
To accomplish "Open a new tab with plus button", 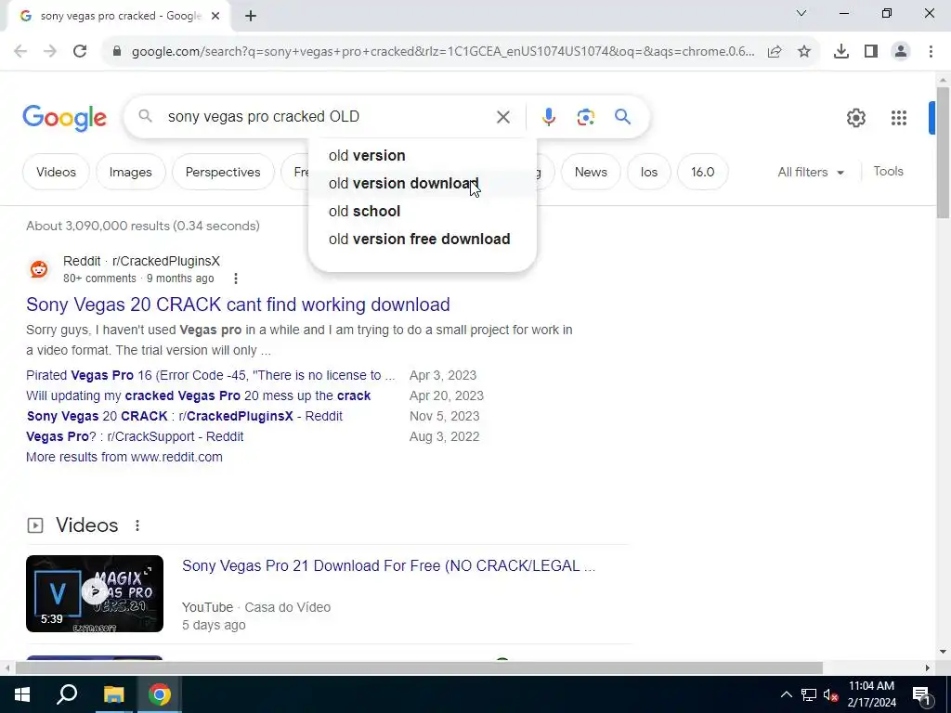I will click(x=251, y=16).
